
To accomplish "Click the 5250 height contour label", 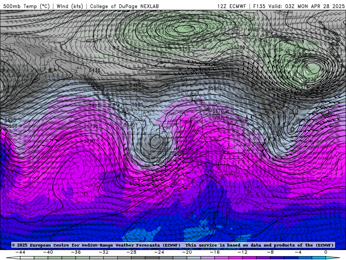I will tap(185, 49).
